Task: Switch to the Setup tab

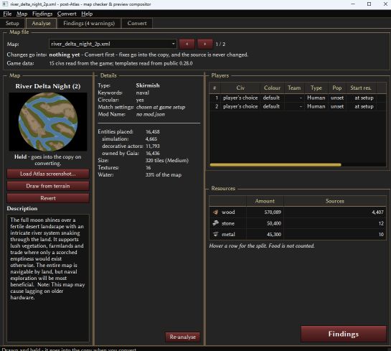Action: point(12,23)
